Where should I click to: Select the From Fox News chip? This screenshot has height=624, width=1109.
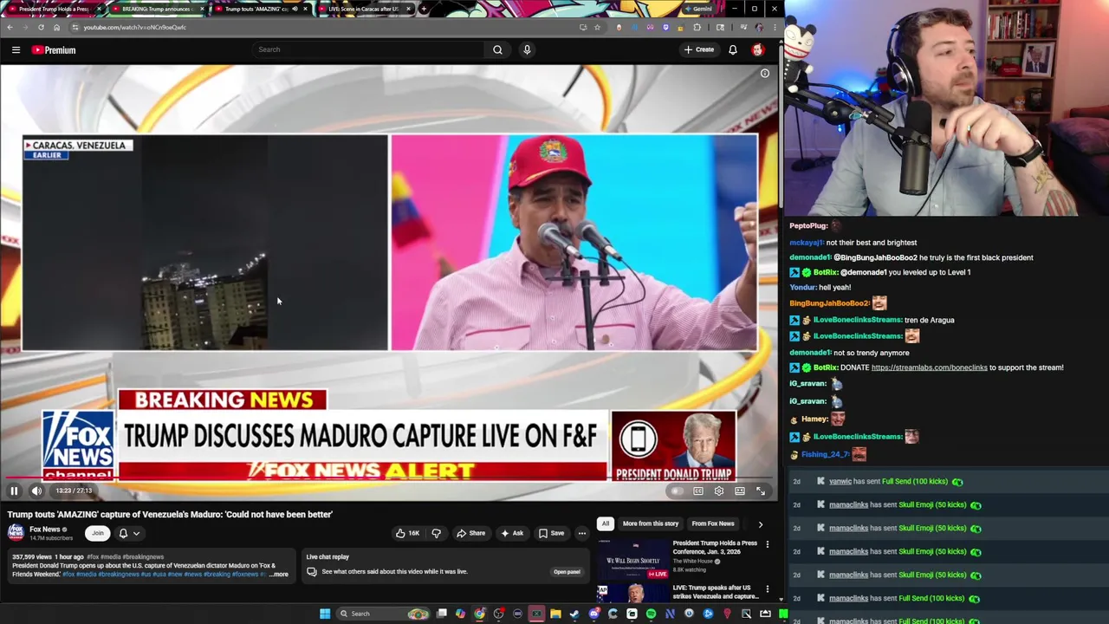(713, 523)
